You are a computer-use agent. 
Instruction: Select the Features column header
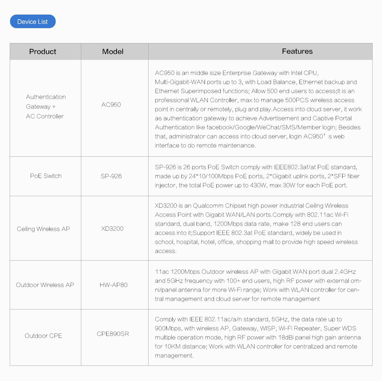(x=260, y=51)
